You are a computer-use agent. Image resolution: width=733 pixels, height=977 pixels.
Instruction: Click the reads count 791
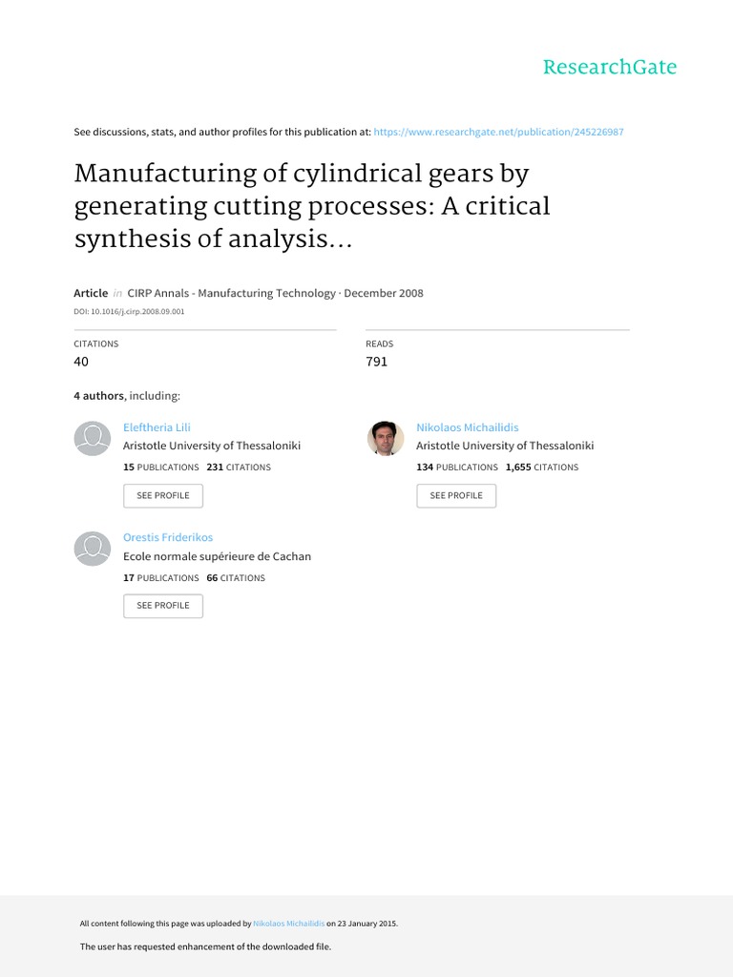(377, 362)
